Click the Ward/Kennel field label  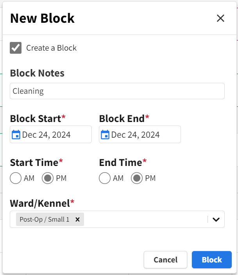pos(39,203)
